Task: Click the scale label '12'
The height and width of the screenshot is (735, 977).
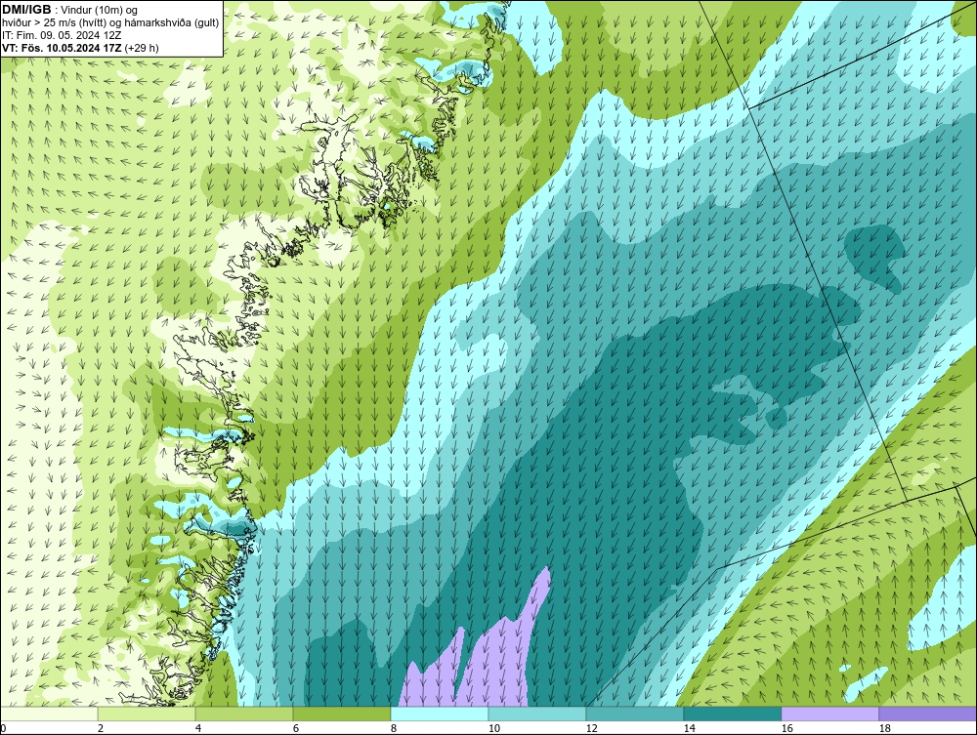Action: pyautogui.click(x=592, y=728)
